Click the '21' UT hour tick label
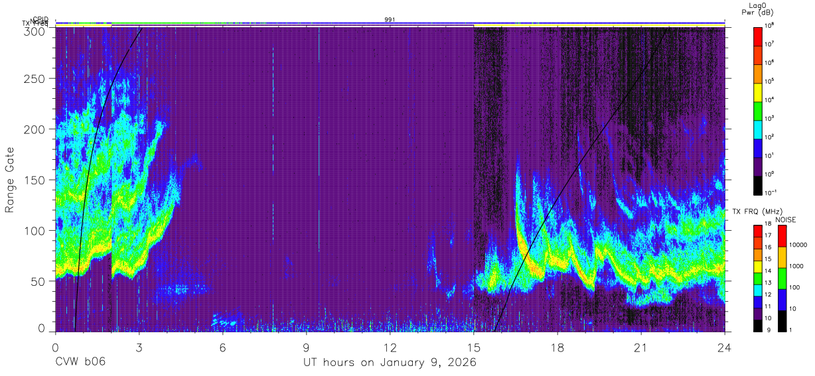 click(641, 347)
